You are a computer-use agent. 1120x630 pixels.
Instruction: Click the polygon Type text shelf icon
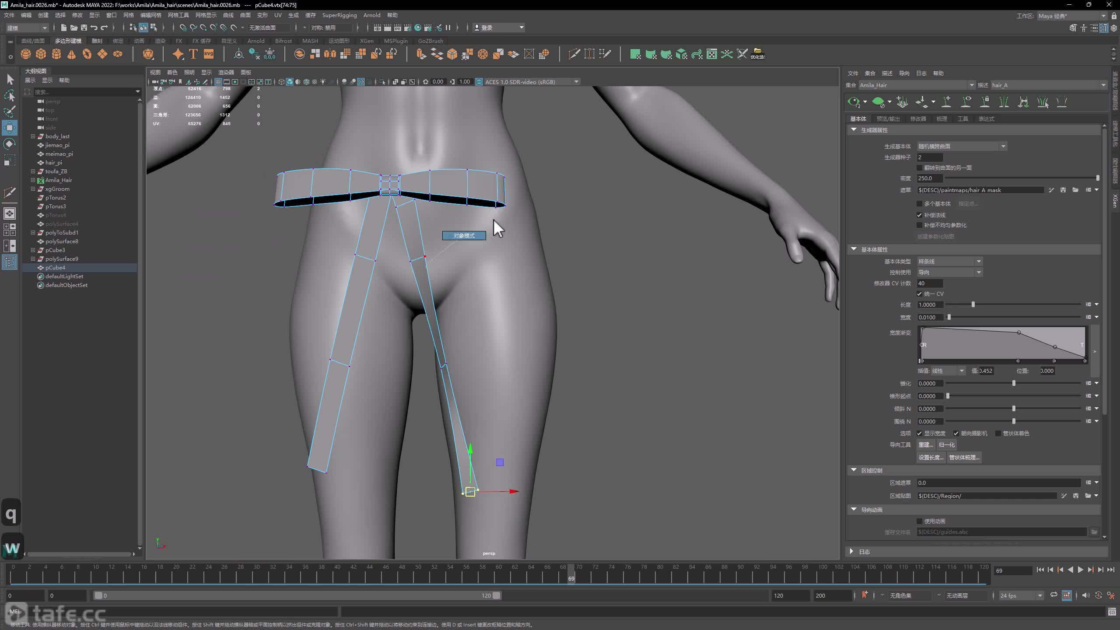tap(193, 54)
